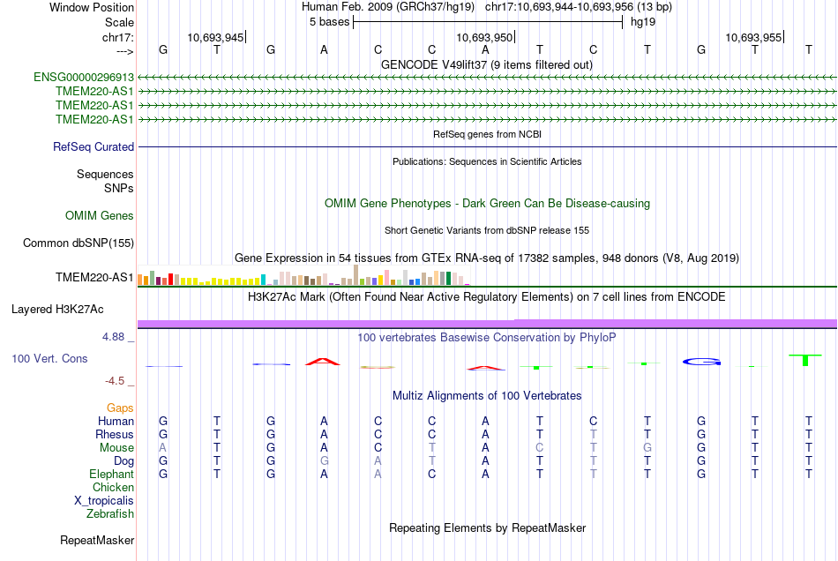Image resolution: width=838 pixels, height=561 pixels.
Task: Select the Zebrafish species row label
Action: (x=110, y=513)
